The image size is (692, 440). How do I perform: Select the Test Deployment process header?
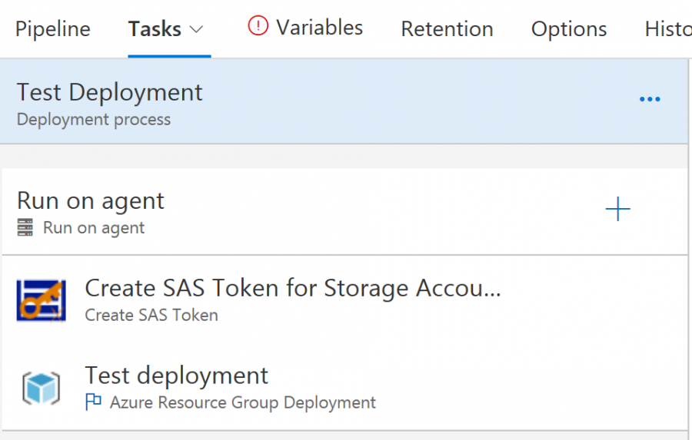(110, 92)
